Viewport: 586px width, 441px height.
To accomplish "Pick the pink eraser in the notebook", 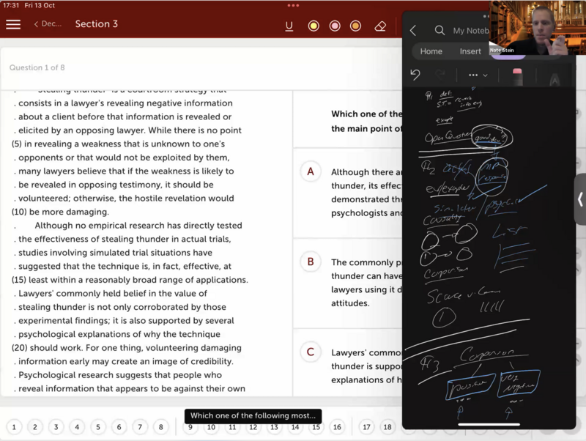I will coord(517,75).
